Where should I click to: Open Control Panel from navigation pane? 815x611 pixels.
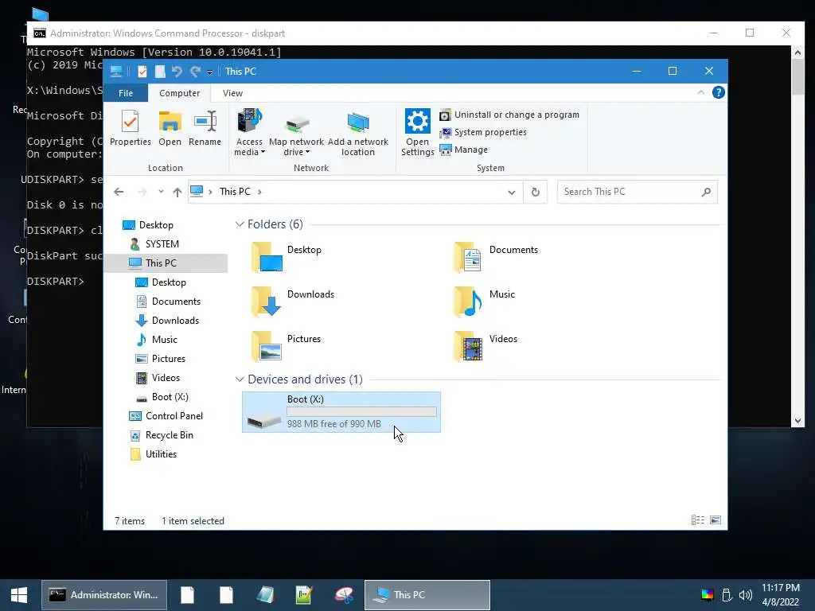(174, 416)
